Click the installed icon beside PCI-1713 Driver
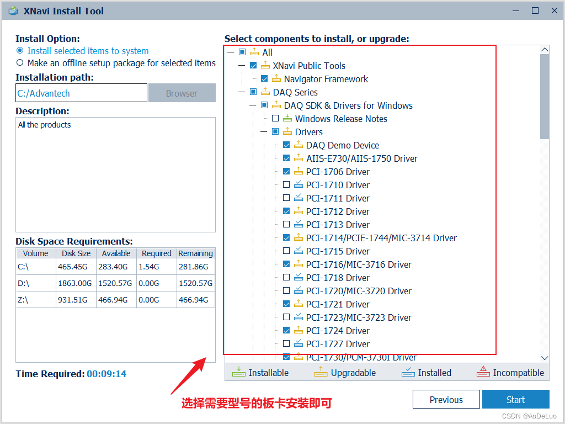 299,224
